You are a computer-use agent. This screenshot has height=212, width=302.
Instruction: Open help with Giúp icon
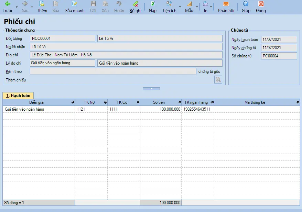tap(246, 4)
